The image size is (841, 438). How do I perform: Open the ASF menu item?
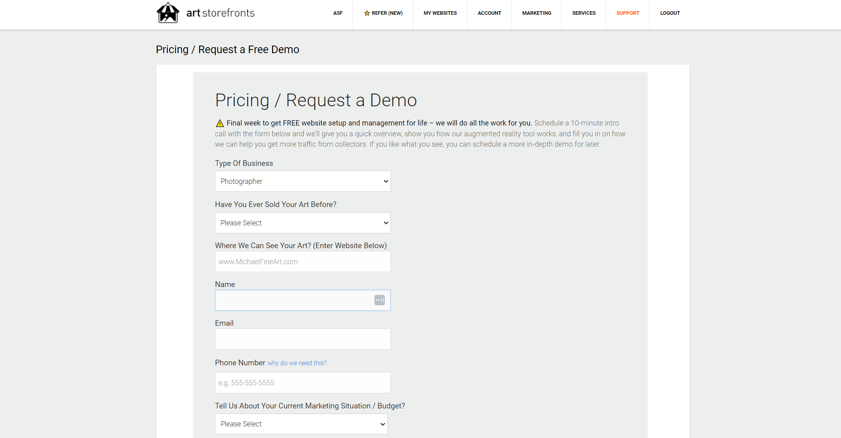point(338,13)
